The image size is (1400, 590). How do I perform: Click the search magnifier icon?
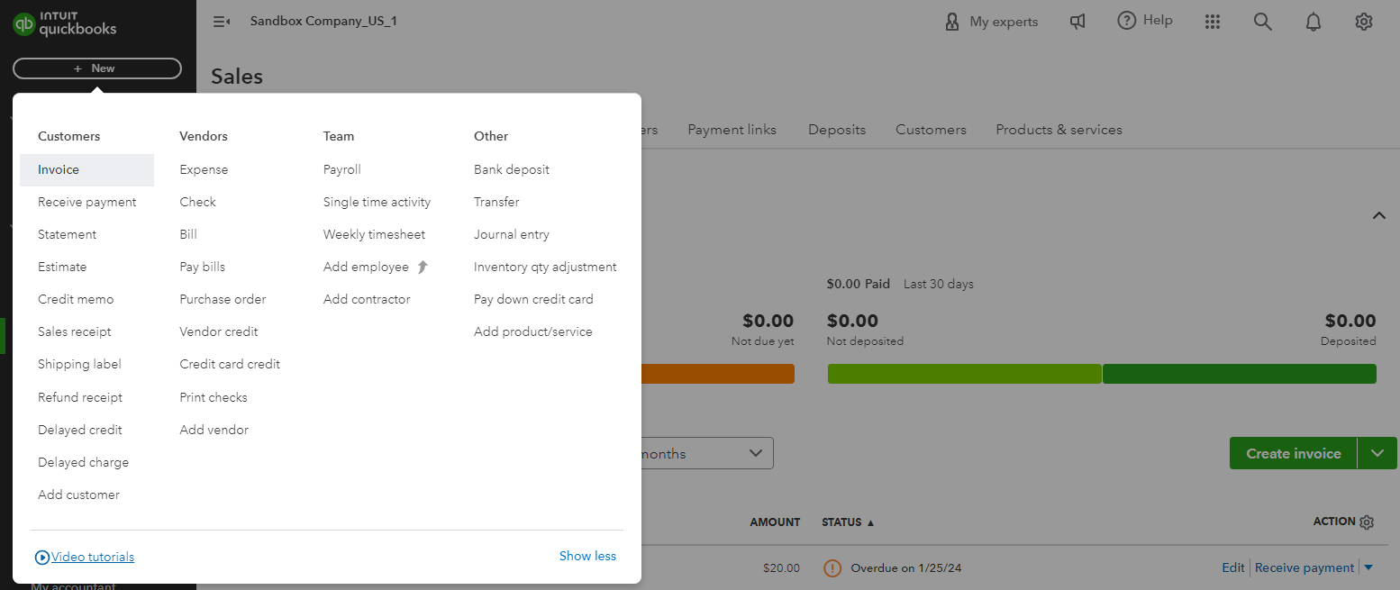click(1263, 21)
